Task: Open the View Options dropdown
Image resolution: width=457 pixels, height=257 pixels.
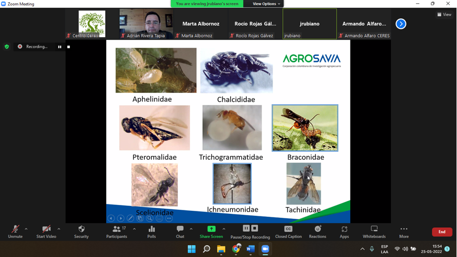Action: point(266,4)
